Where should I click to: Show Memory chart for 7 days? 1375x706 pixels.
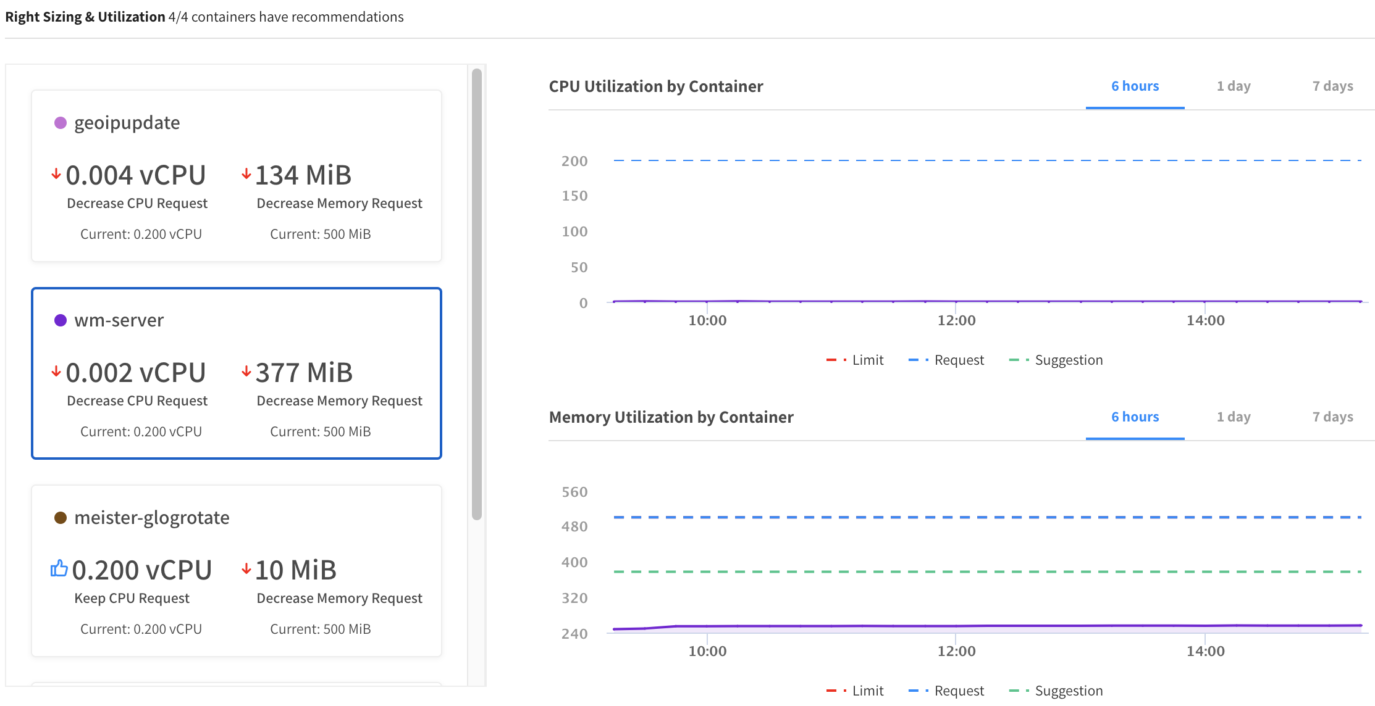[x=1332, y=417]
